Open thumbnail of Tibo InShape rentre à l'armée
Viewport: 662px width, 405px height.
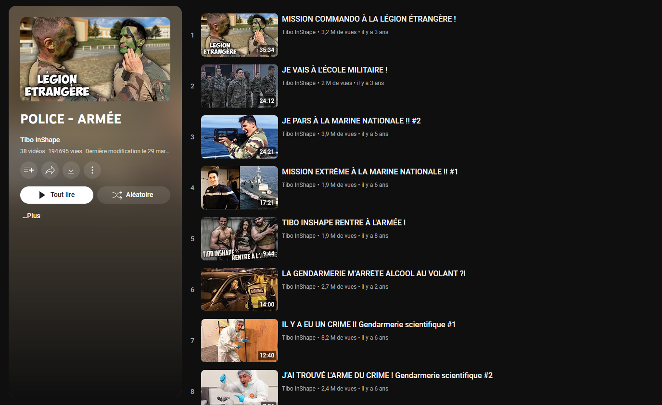(240, 239)
